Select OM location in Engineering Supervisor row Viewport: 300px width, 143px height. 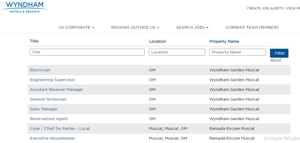click(152, 80)
